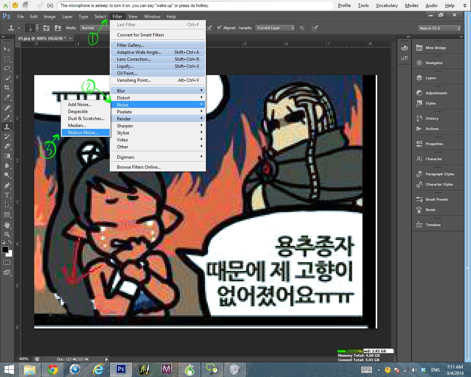Expand the Blur filter submenu
Image resolution: width=471 pixels, height=377 pixels.
(x=157, y=91)
